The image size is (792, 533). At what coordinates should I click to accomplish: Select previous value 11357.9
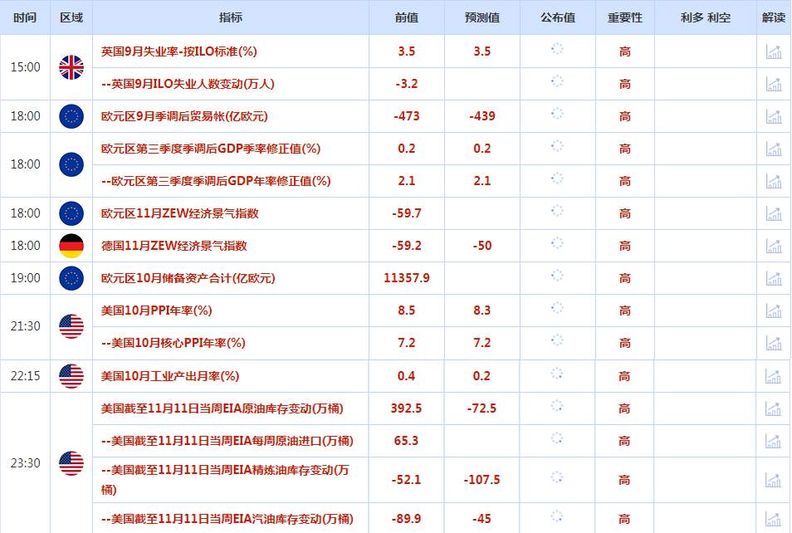click(x=407, y=278)
